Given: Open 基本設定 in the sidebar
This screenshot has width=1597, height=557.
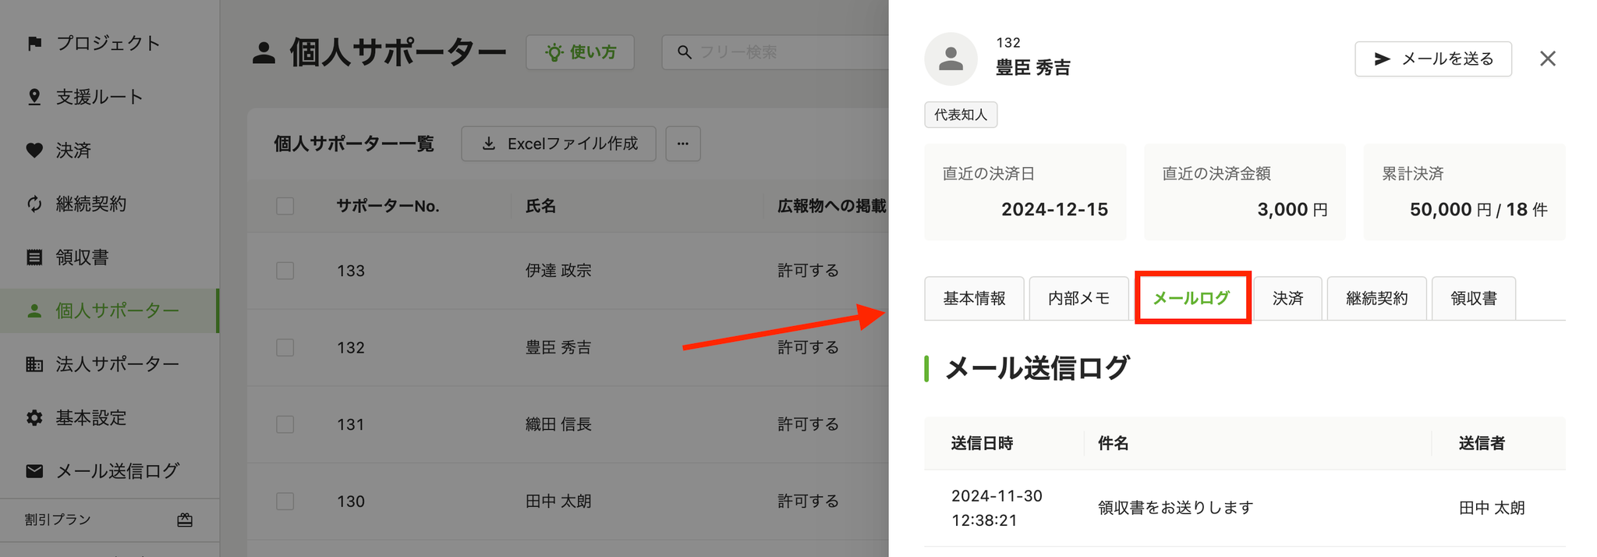Looking at the screenshot, I should (x=108, y=418).
